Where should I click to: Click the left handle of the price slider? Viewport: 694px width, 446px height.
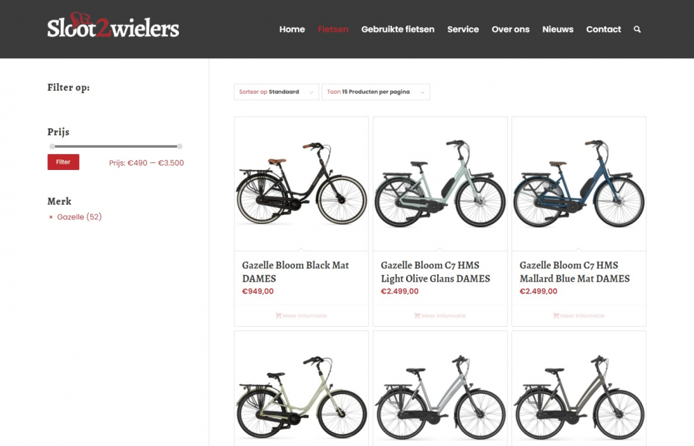click(52, 146)
